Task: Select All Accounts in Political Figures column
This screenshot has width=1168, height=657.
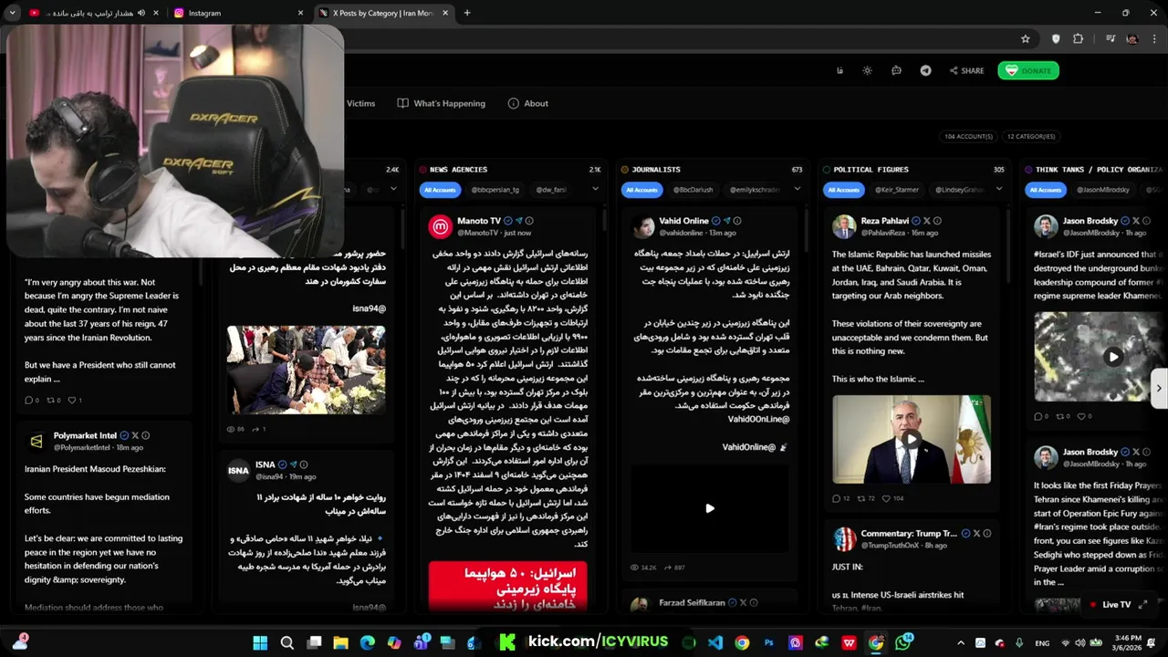Action: [x=843, y=190]
